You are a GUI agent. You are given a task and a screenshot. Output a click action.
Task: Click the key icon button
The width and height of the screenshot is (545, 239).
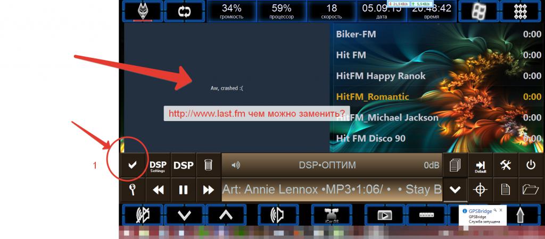pos(133,190)
